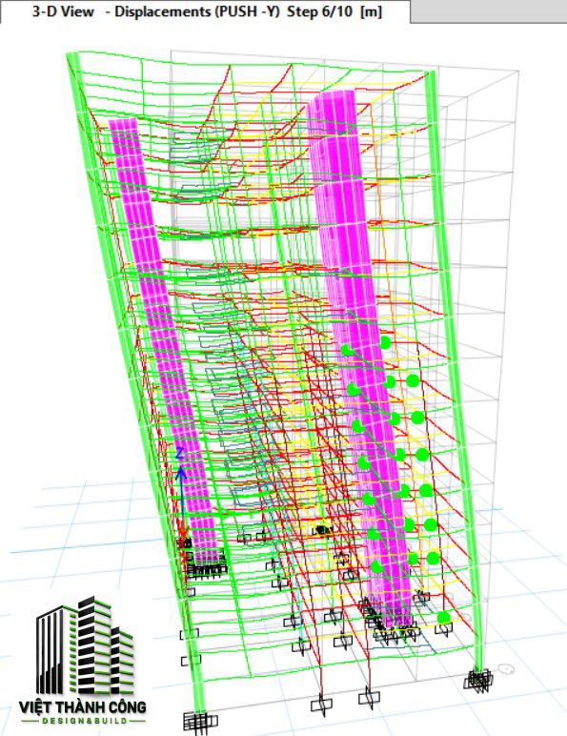Click the Step 6/10 text in tab title
567x736 pixels.
pos(319,11)
